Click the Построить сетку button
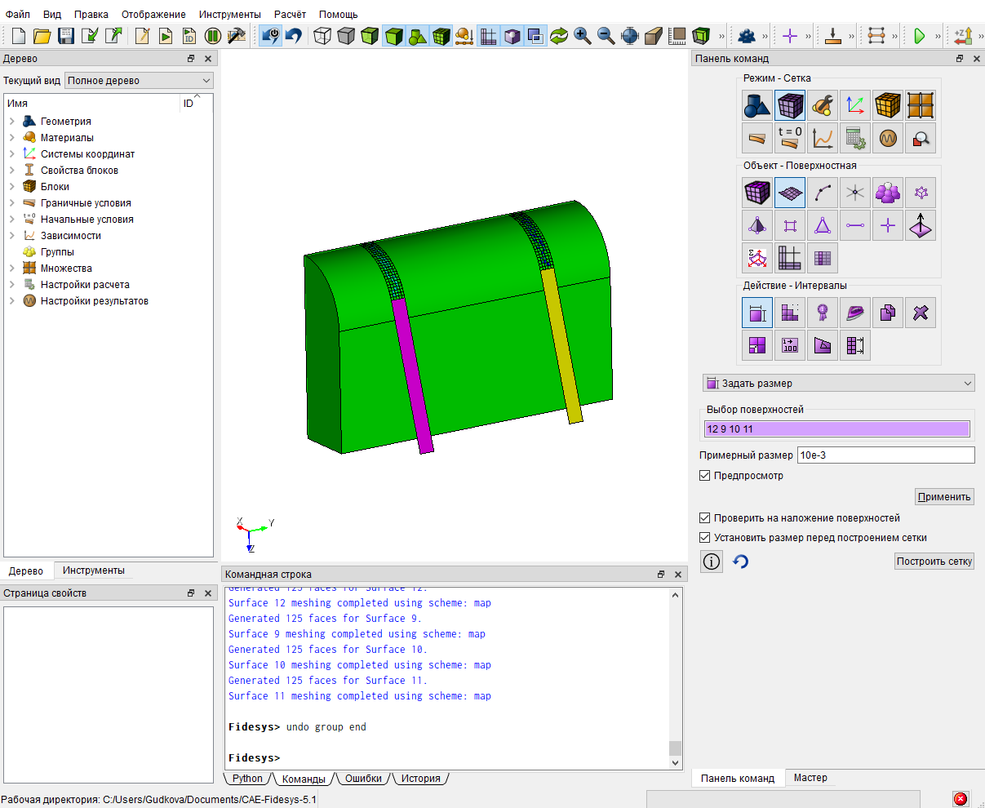Image resolution: width=985 pixels, height=808 pixels. pos(934,562)
